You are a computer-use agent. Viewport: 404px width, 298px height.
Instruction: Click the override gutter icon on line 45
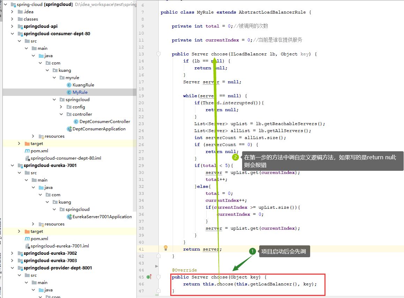(149, 277)
